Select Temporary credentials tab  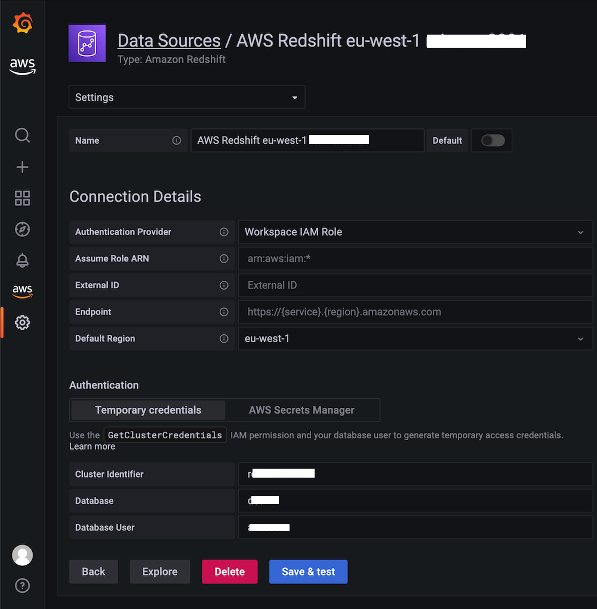click(148, 410)
